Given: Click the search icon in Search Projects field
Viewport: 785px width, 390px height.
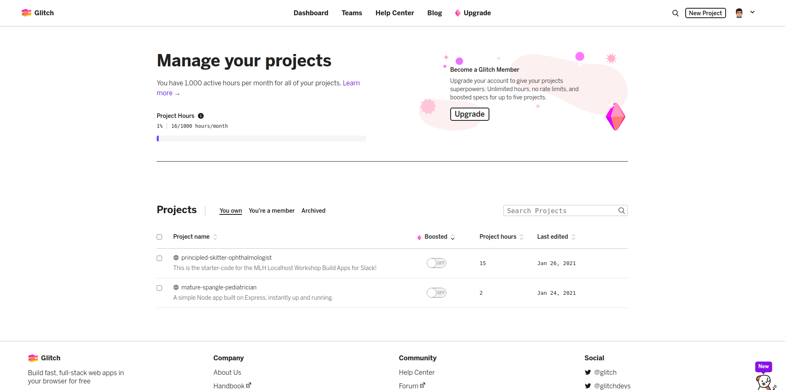Looking at the screenshot, I should tap(622, 211).
